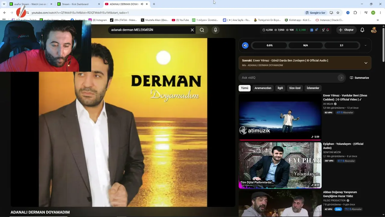Select the Aramanızdan filter chip
The height and width of the screenshot is (217, 385).
coord(263,88)
